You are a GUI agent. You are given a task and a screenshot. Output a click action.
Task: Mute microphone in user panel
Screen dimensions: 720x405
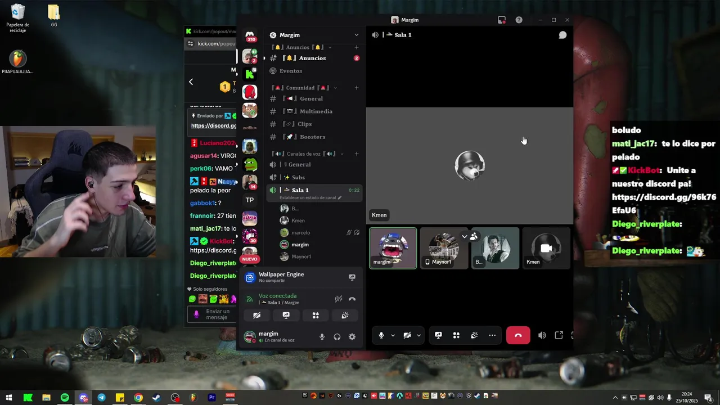[x=322, y=337]
